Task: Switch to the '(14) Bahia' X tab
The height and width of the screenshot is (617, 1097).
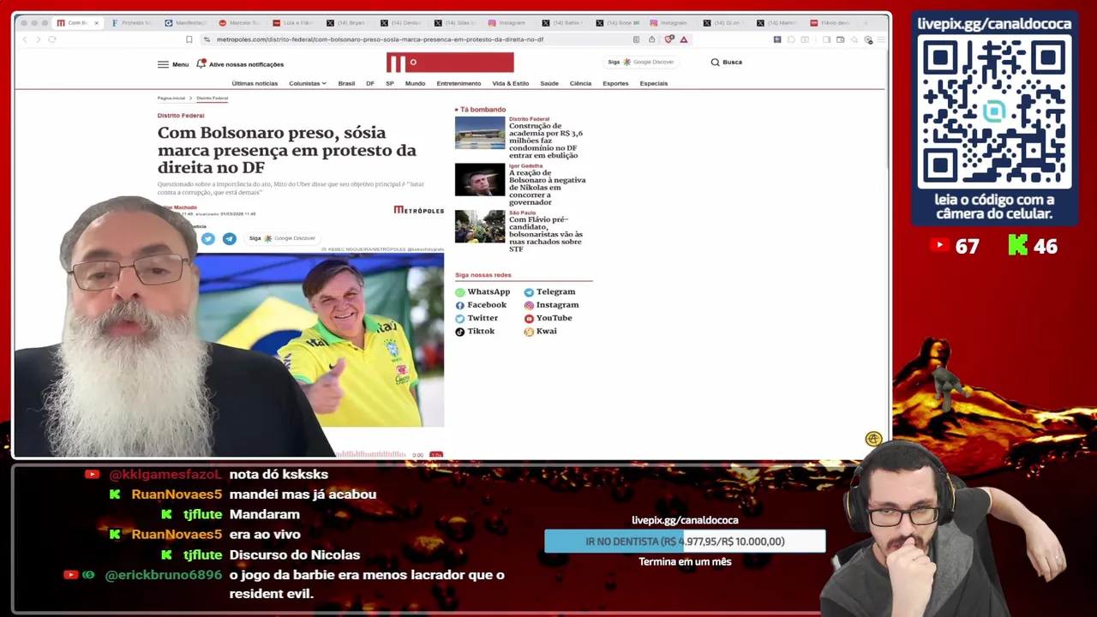Action: click(x=562, y=23)
